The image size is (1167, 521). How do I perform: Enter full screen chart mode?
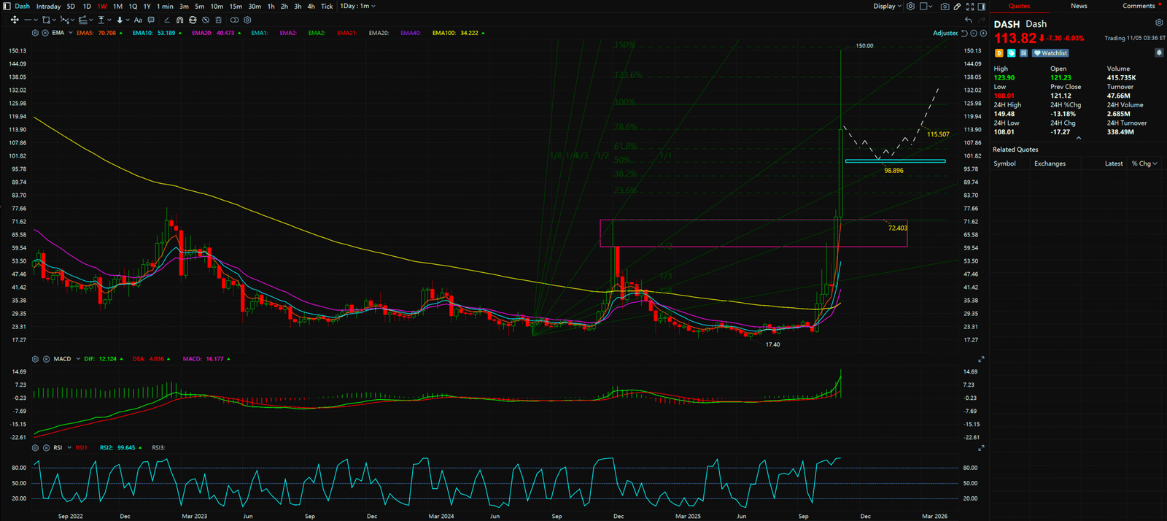click(x=969, y=6)
